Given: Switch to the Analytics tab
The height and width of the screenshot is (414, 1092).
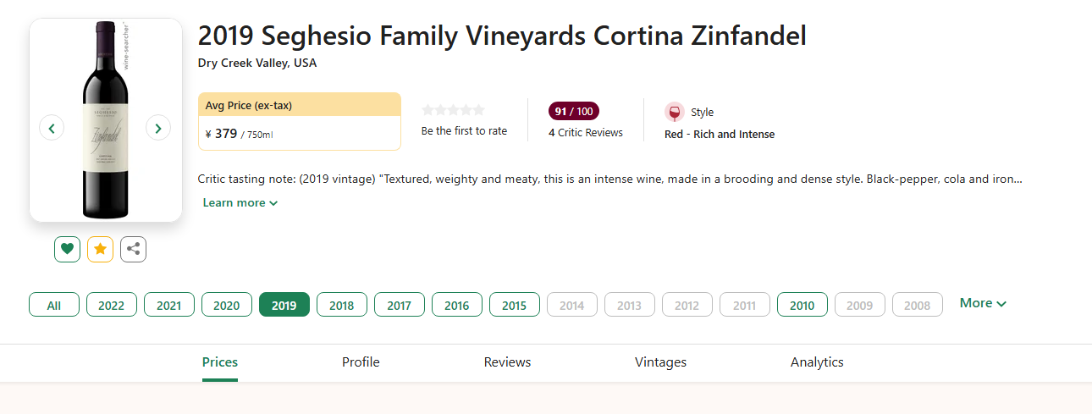Looking at the screenshot, I should point(816,362).
